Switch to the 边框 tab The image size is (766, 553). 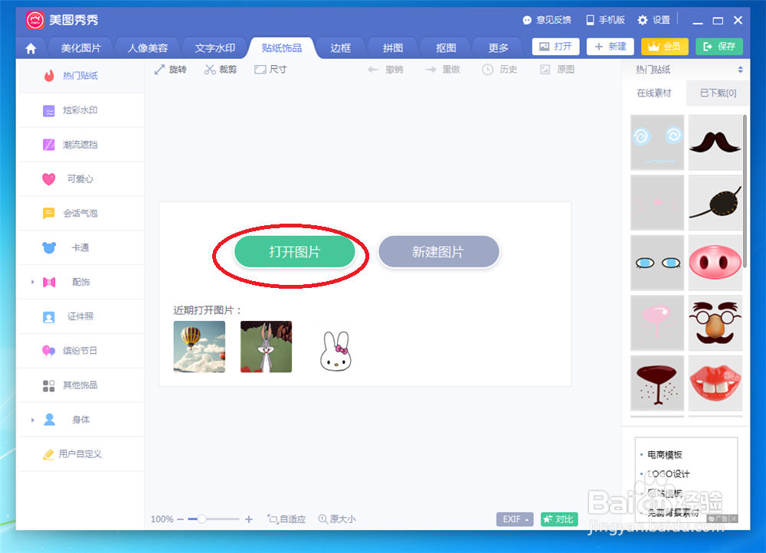tap(341, 48)
